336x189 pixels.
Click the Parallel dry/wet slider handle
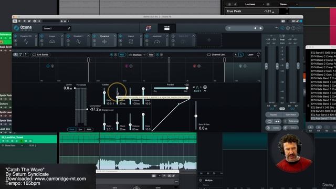(187, 88)
